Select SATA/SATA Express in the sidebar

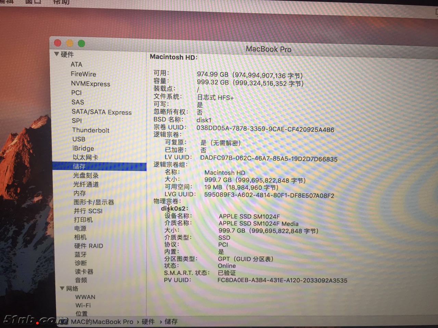(102, 112)
